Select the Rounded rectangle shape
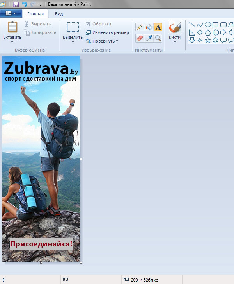This screenshot has height=284, width=234. 223,25
